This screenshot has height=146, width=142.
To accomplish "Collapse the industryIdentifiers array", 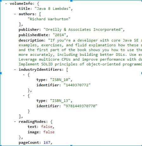I will (15, 70).
